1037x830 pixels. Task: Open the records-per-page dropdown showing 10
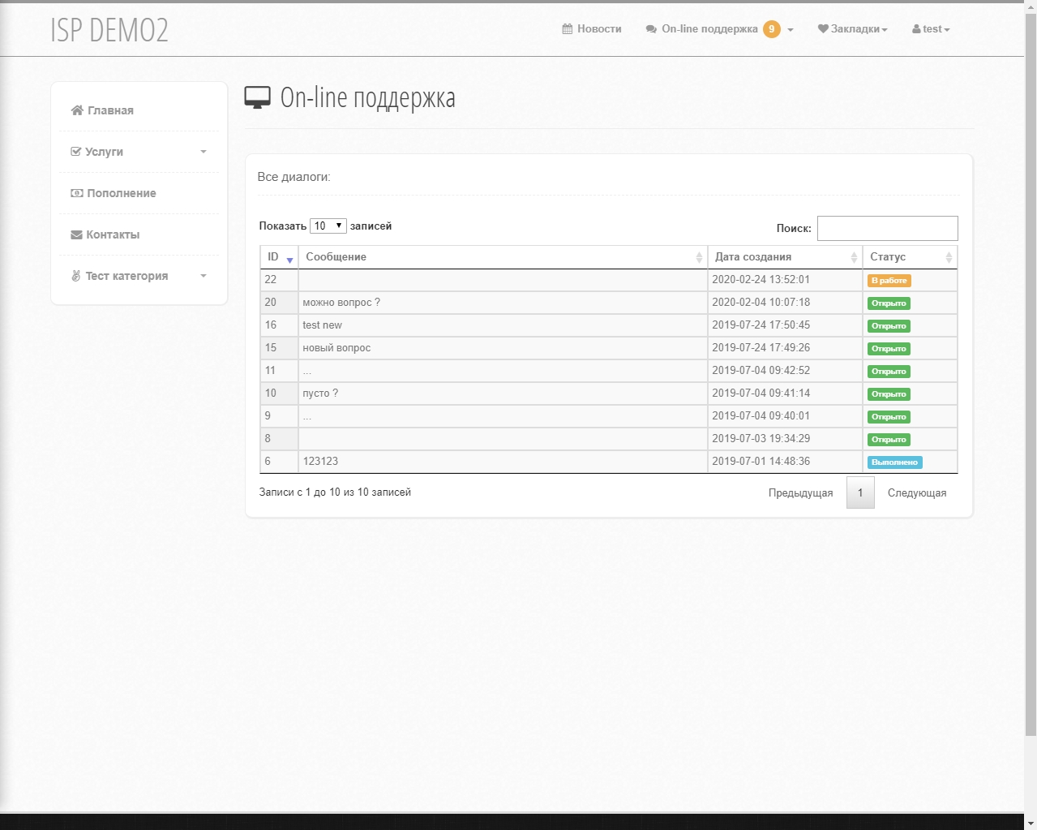pos(328,226)
